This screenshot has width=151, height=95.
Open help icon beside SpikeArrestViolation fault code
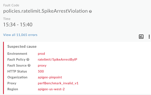tap(90, 11)
